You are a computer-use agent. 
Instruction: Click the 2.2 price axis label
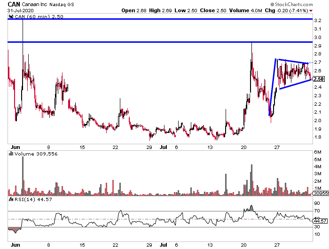pyautogui.click(x=318, y=104)
